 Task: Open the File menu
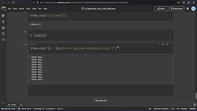click(9, 9)
